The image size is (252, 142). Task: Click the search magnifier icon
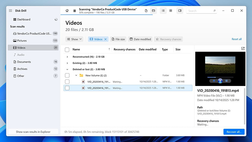tap(215, 11)
